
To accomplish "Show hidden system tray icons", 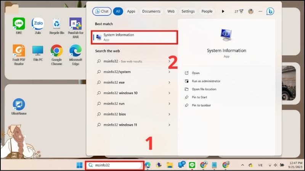I will 242,165.
